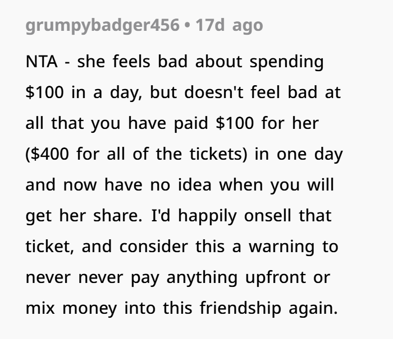Click the "17d ago" comment timestamp
Viewport: 393px width, 339px height.
coord(229,26)
